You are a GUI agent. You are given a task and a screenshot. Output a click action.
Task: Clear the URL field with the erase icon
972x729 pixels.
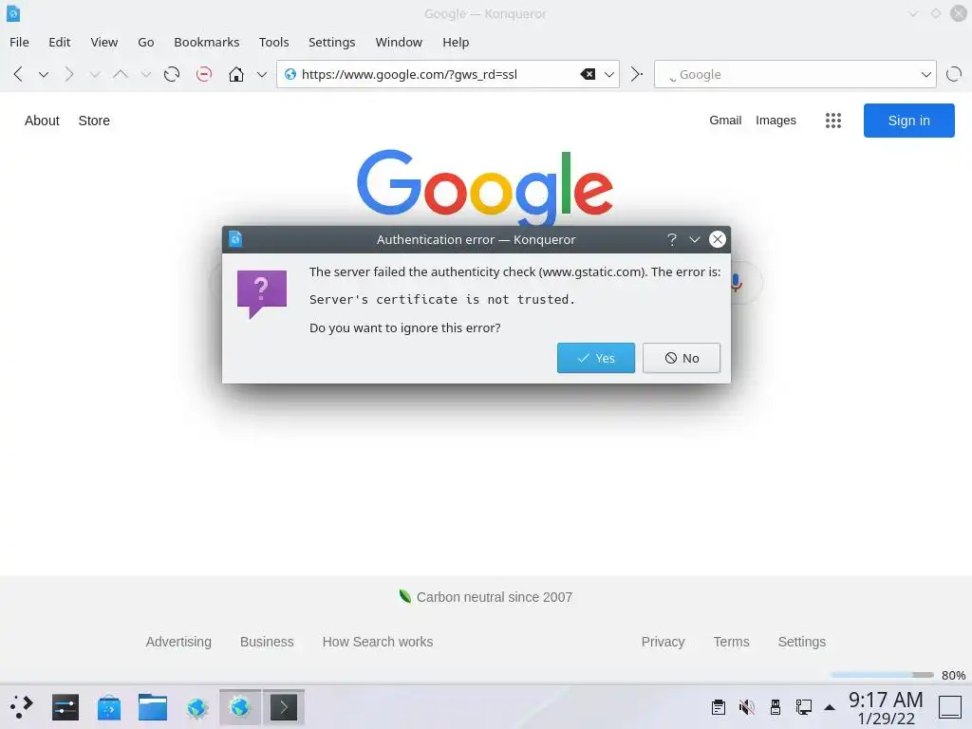pyautogui.click(x=588, y=74)
